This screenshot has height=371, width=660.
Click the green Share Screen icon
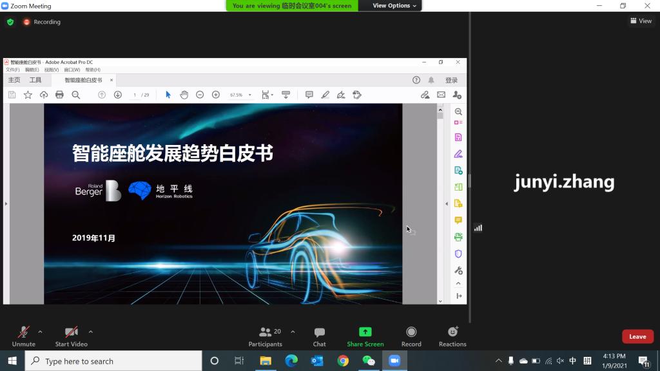point(365,332)
